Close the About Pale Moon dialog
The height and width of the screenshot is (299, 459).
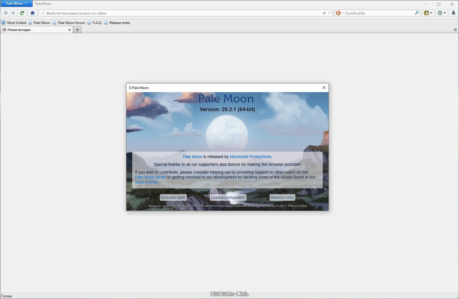click(324, 88)
